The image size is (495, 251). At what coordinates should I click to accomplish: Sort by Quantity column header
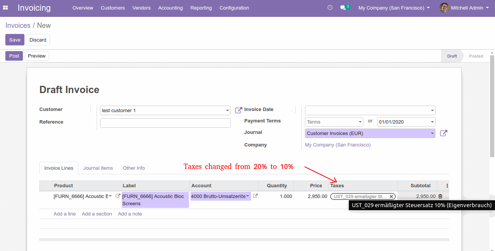pos(276,186)
